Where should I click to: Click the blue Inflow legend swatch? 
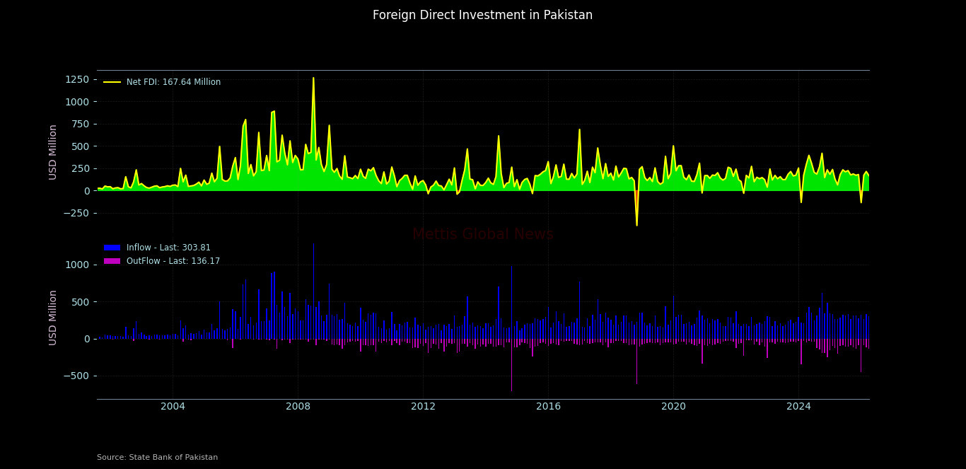coord(112,248)
